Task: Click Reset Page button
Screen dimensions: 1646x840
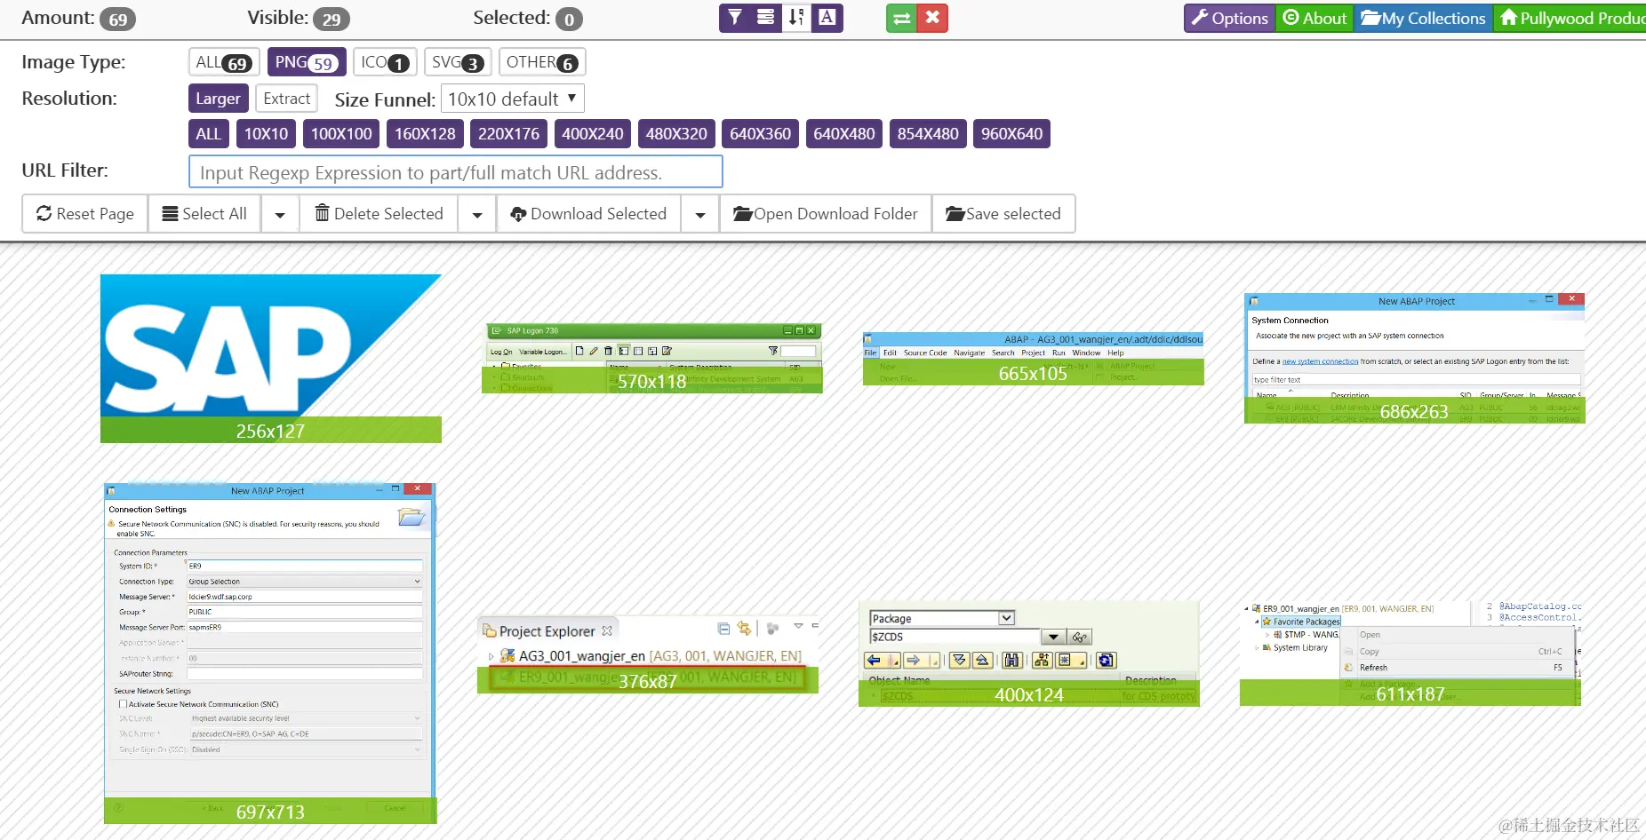Action: click(x=85, y=214)
